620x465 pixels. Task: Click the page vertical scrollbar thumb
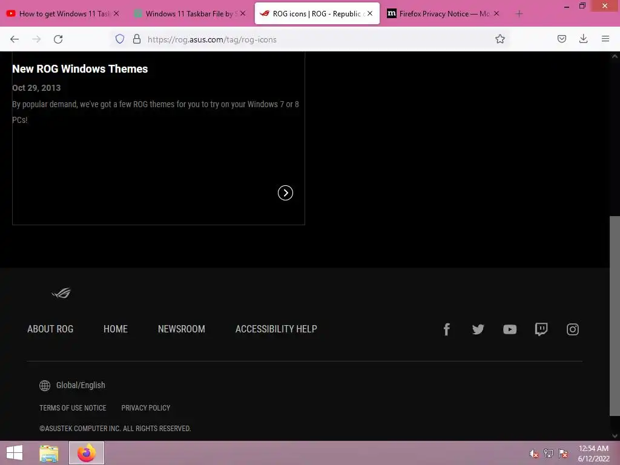[x=615, y=316]
